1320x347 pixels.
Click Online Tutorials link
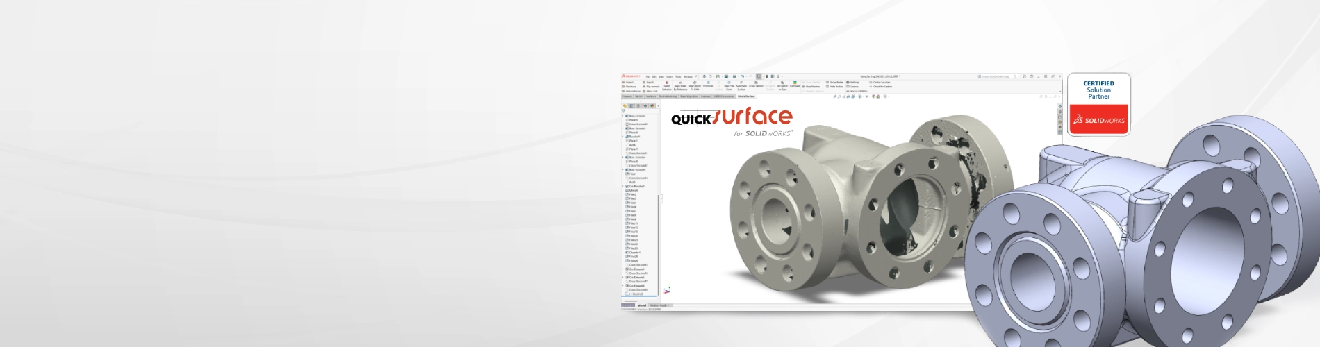point(880,82)
